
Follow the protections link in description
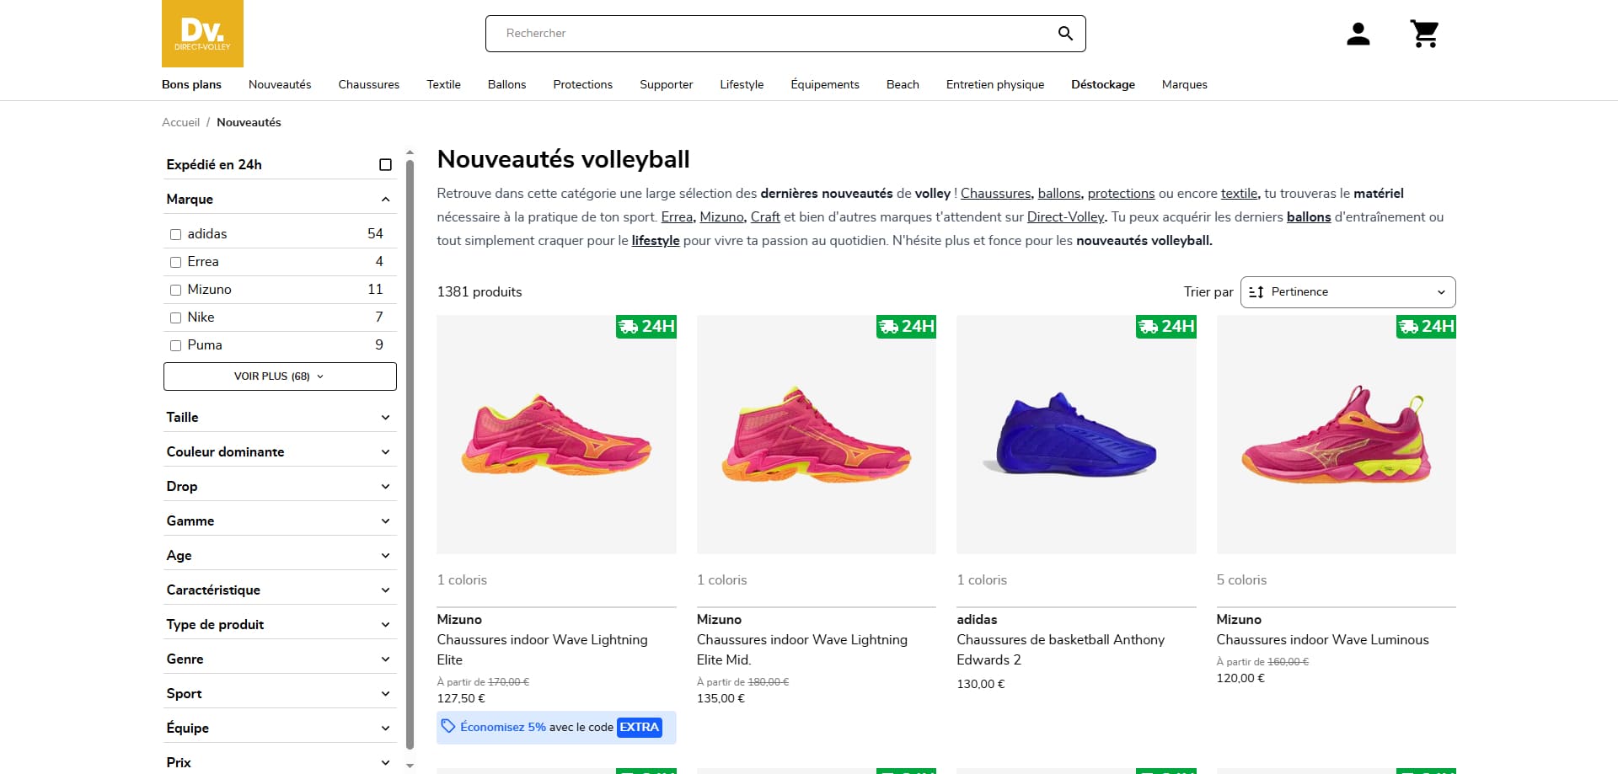pos(1121,194)
